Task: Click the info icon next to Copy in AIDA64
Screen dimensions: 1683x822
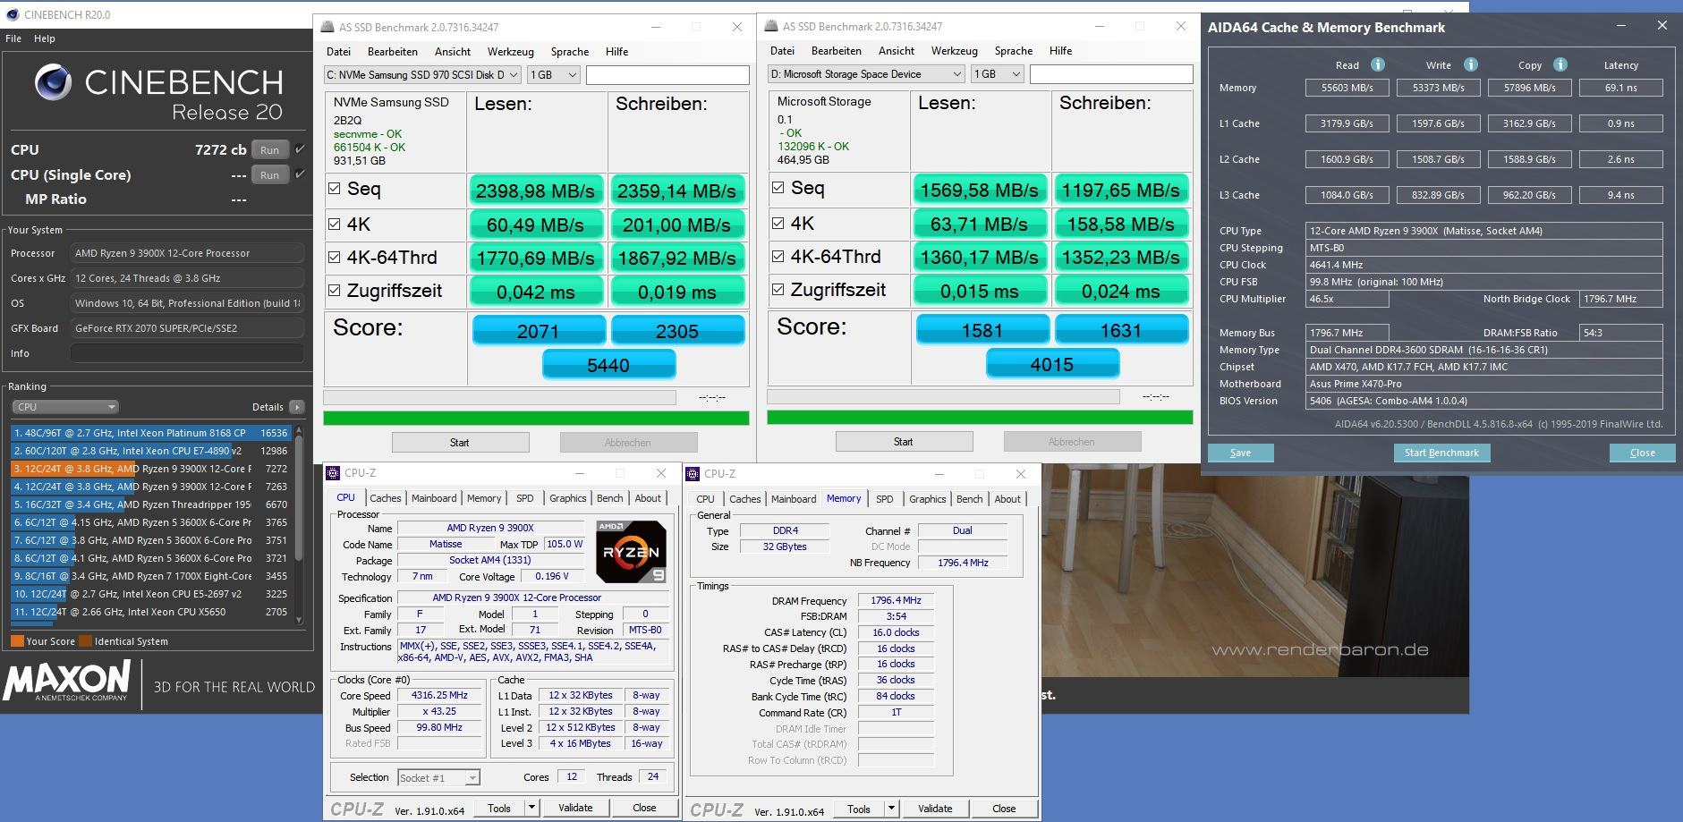Action: pos(1560,64)
